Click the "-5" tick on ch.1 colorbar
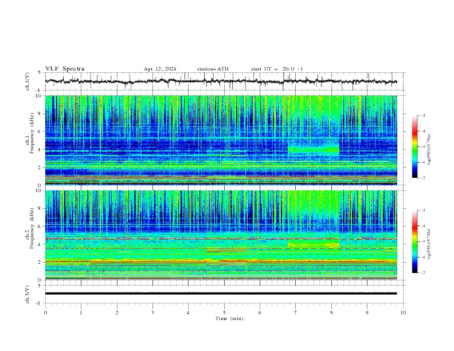This screenshot has height=351, width=454. tap(423, 147)
